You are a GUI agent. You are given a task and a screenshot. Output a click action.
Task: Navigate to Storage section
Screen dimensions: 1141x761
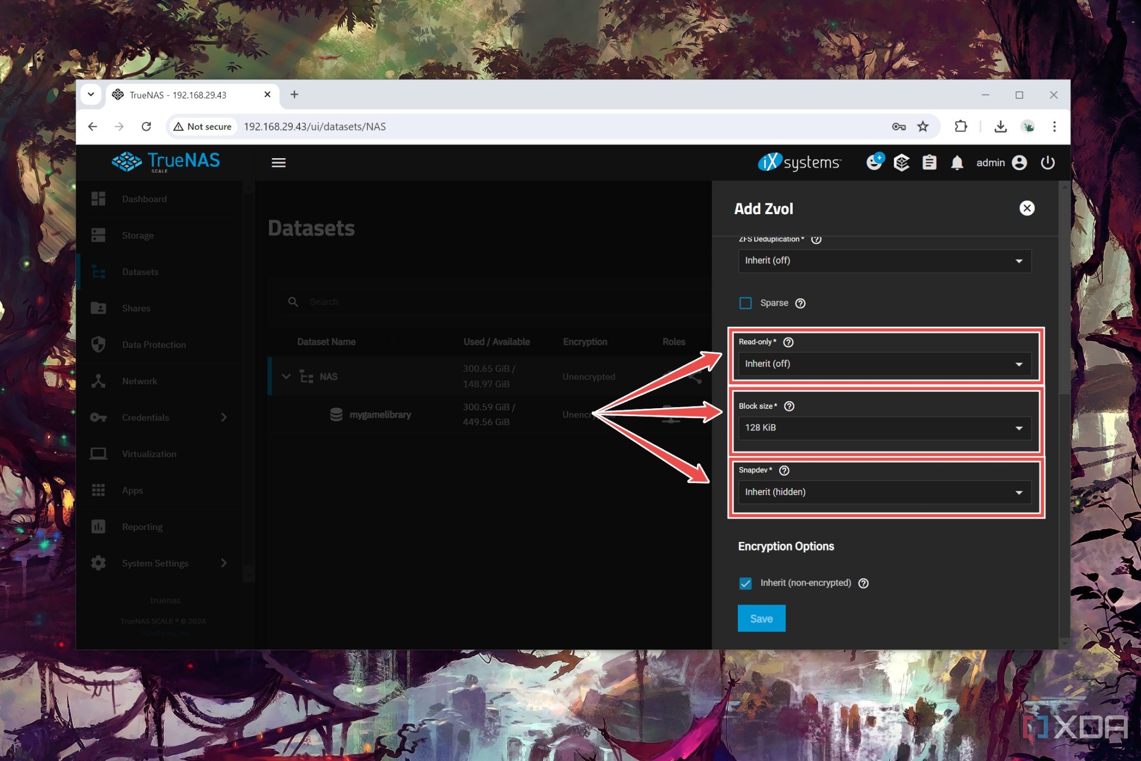[139, 235]
